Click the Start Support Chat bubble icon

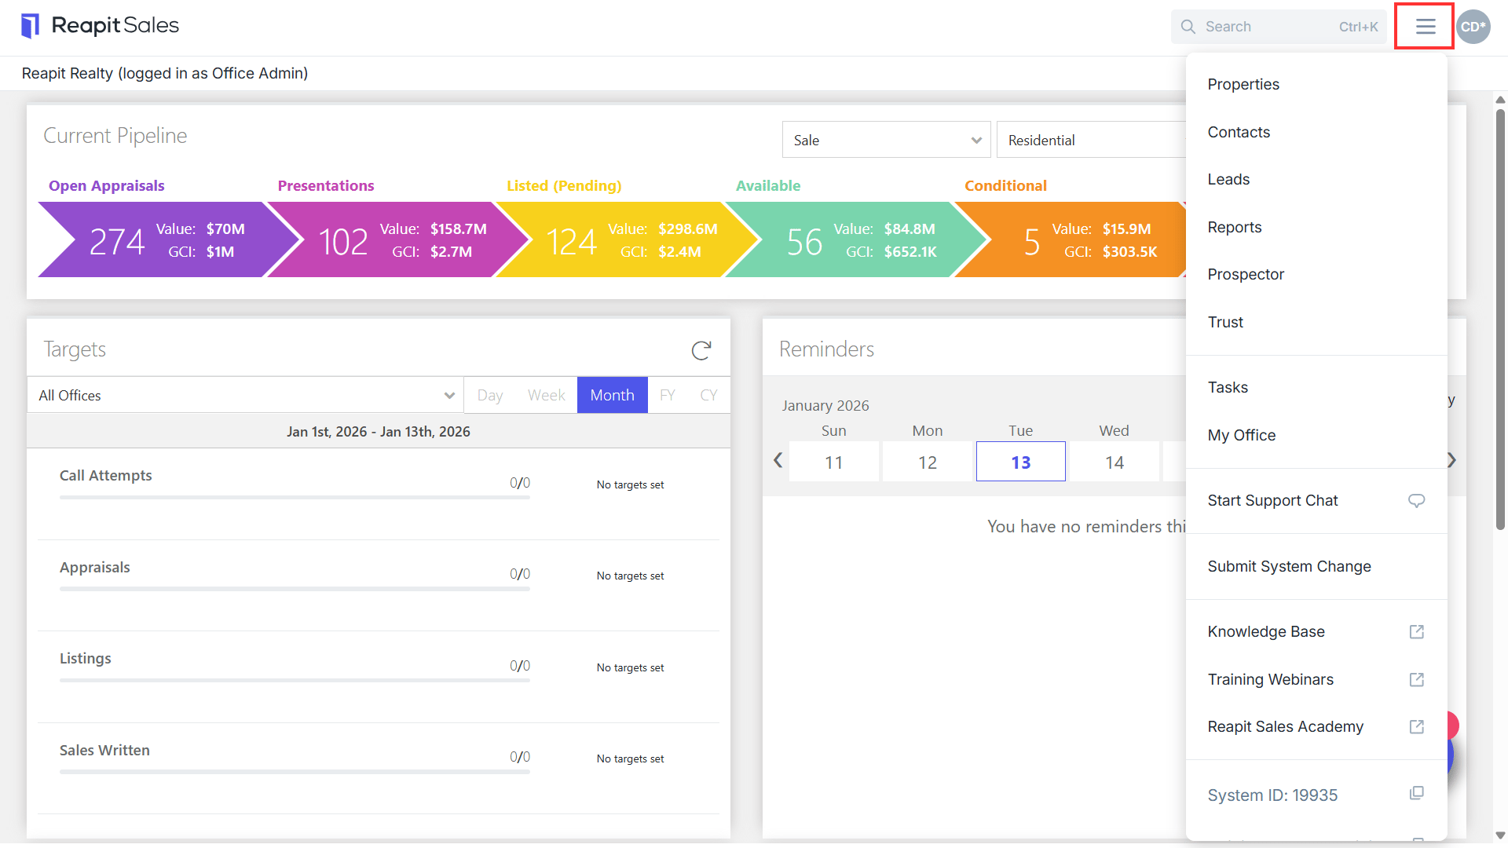(1416, 501)
